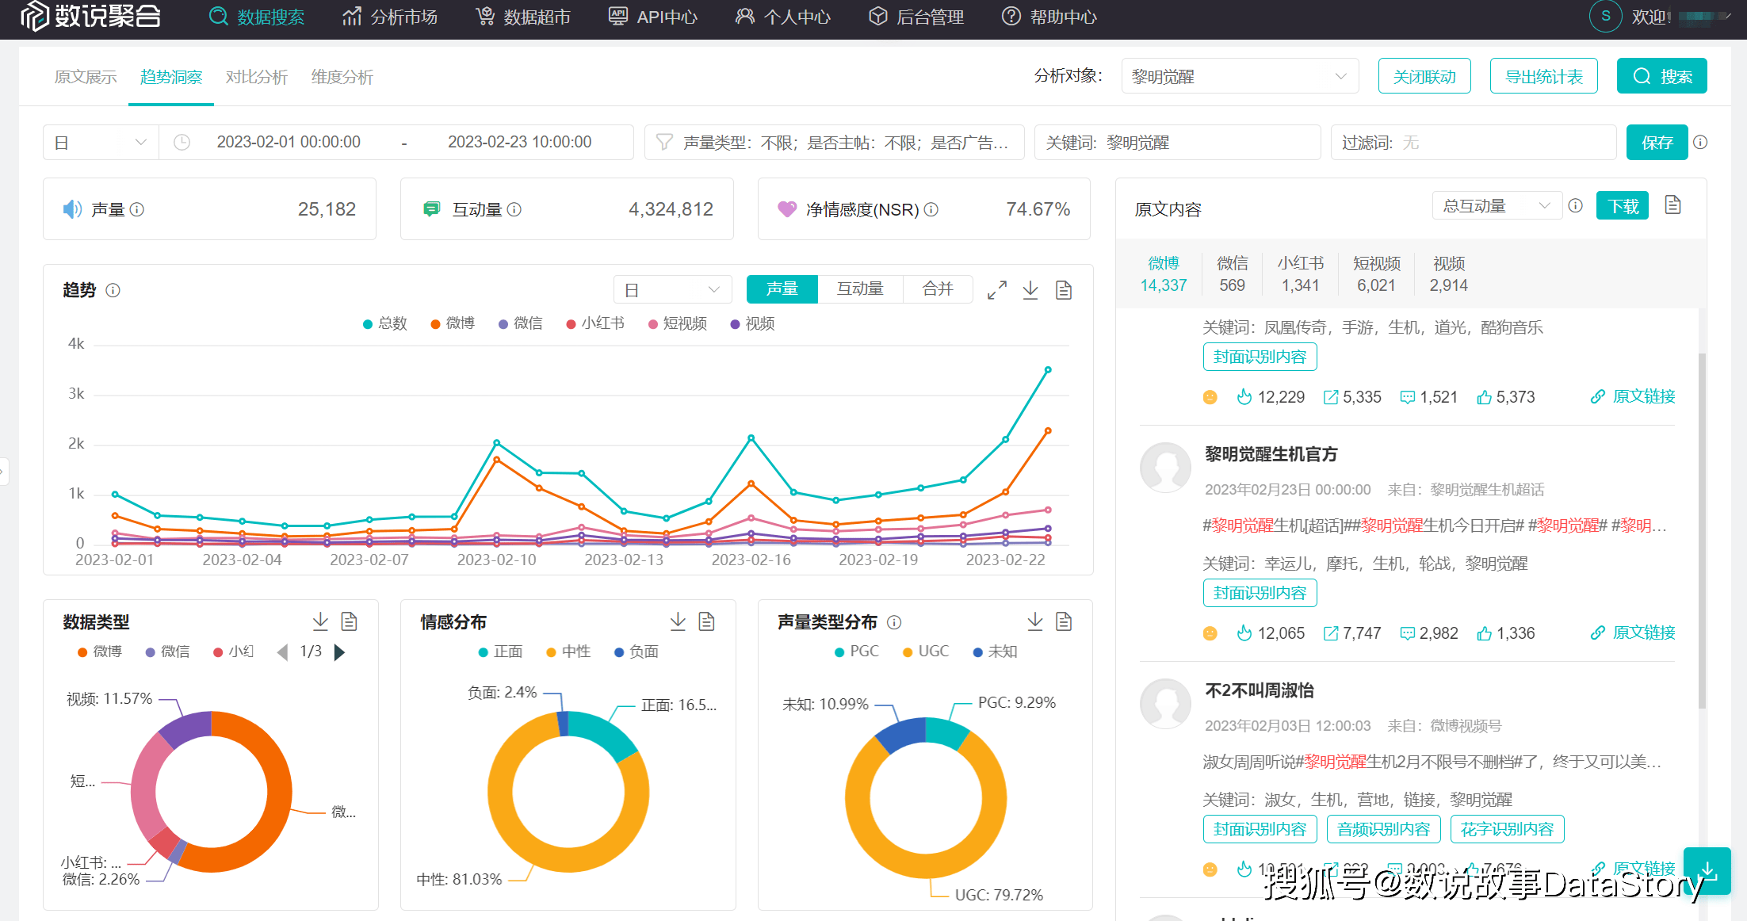The width and height of the screenshot is (1747, 921).
Task: Open 数据超市 in top navigation
Action: pyautogui.click(x=522, y=17)
